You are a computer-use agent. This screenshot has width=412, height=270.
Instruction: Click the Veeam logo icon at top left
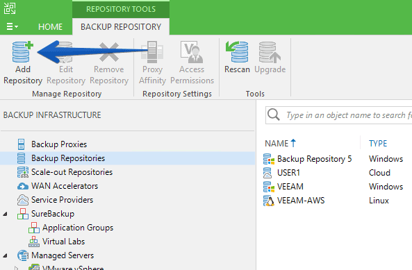[x=10, y=8]
